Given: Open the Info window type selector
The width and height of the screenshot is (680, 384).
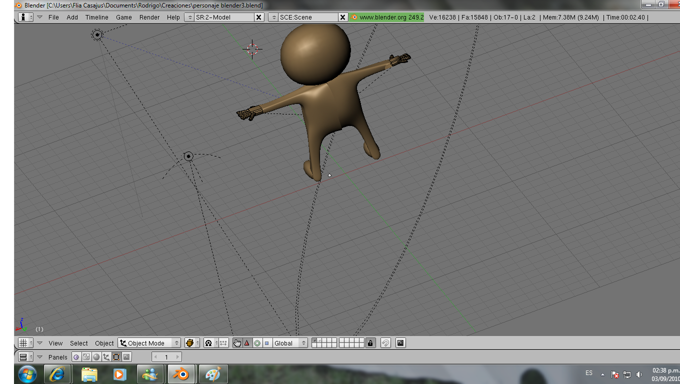Looking at the screenshot, I should tap(26, 17).
